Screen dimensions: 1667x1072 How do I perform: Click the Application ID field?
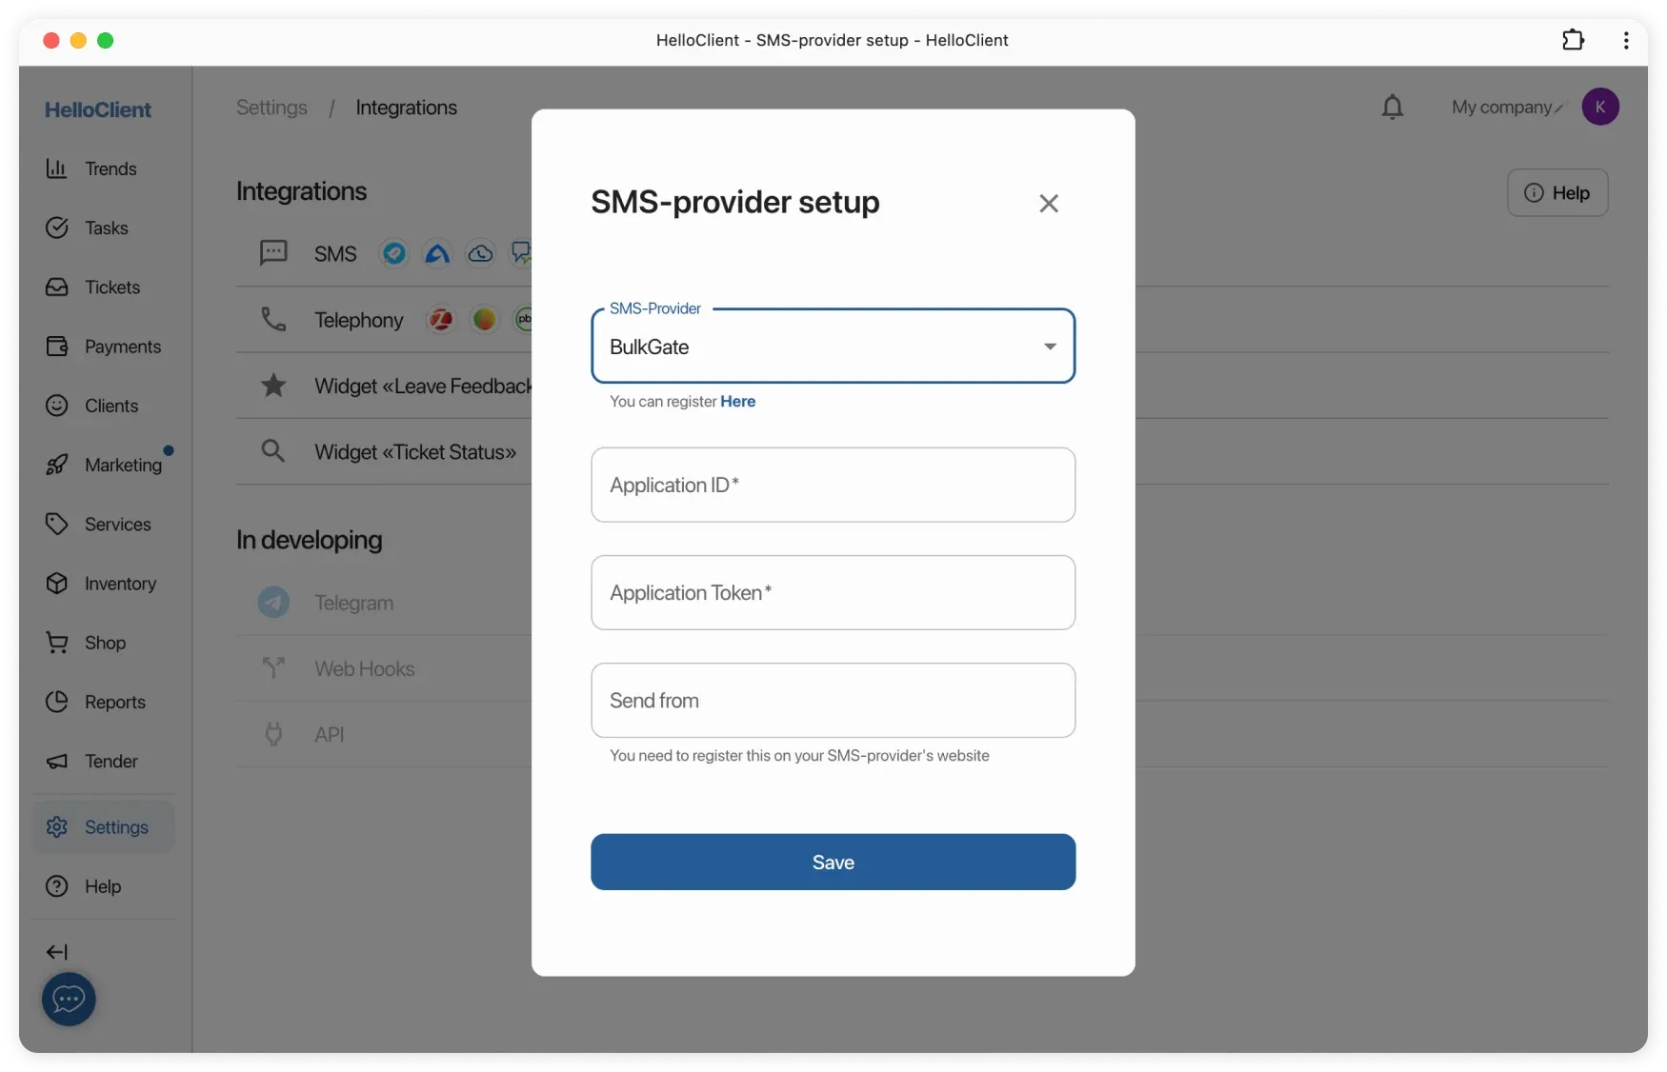[833, 486]
